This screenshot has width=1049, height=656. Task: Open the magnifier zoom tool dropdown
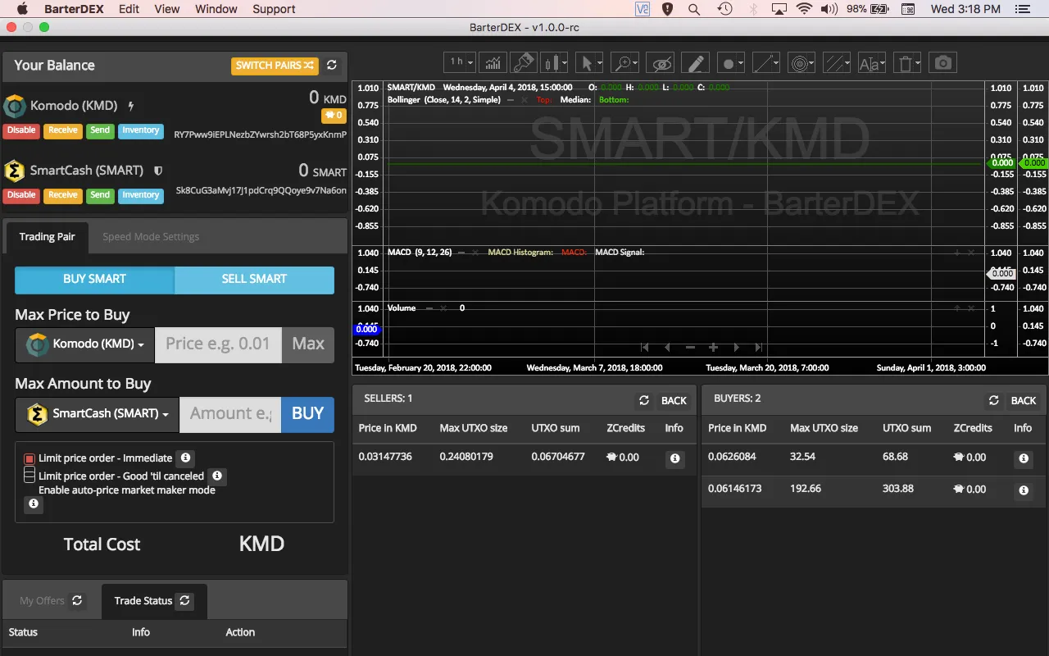pyautogui.click(x=624, y=62)
